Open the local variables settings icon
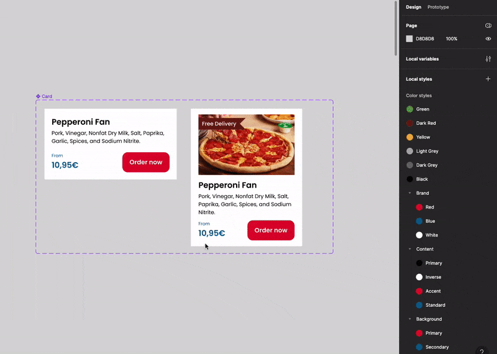This screenshot has height=354, width=497. point(488,59)
